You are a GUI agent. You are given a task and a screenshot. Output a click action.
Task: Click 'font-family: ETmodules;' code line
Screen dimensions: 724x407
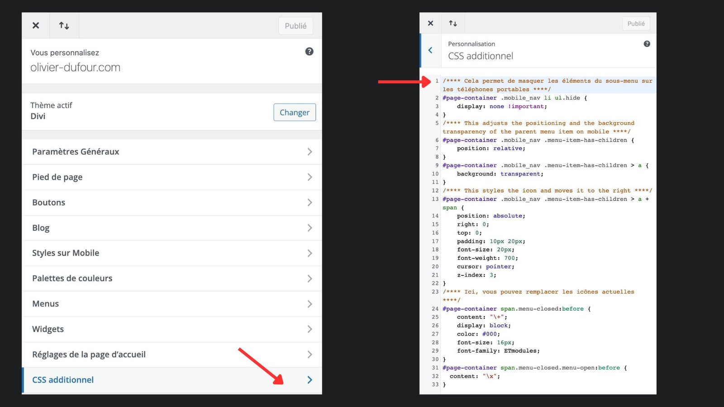click(498, 351)
